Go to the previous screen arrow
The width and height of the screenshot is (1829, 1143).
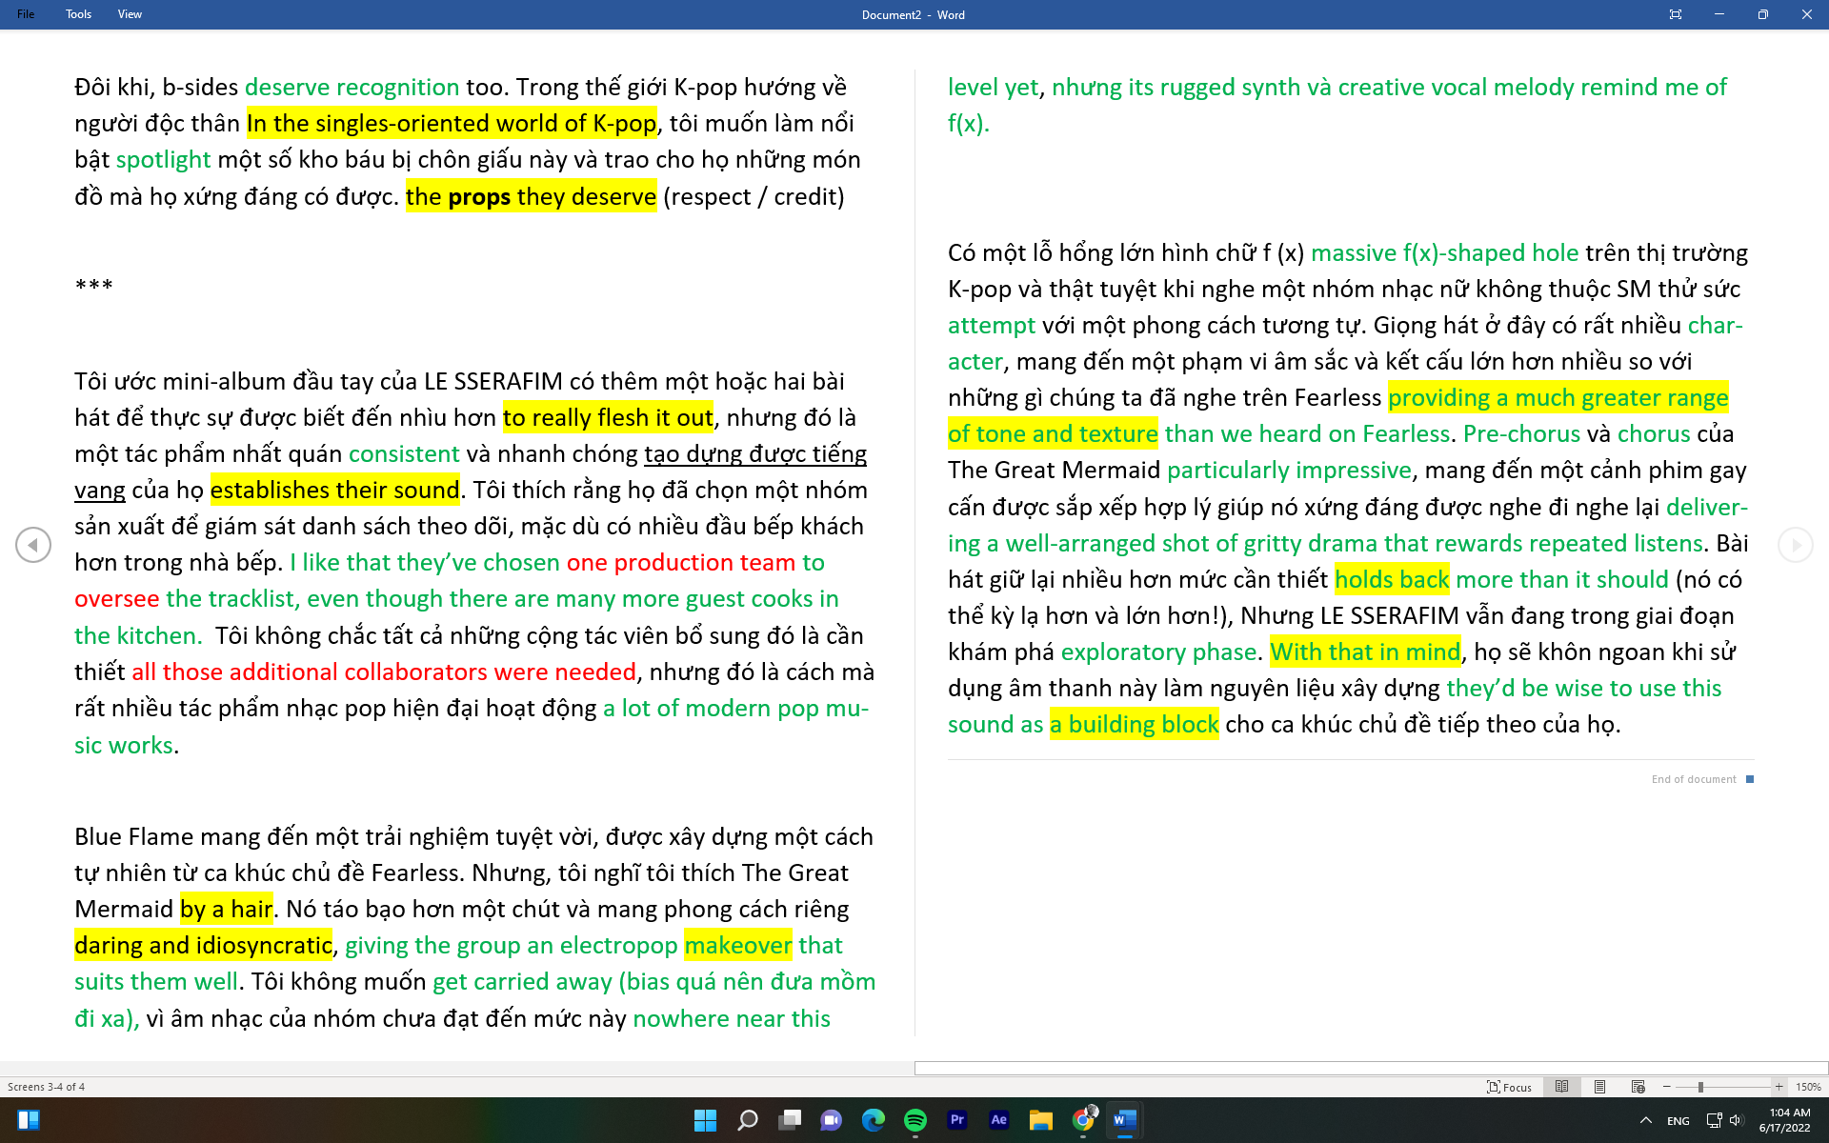(33, 545)
